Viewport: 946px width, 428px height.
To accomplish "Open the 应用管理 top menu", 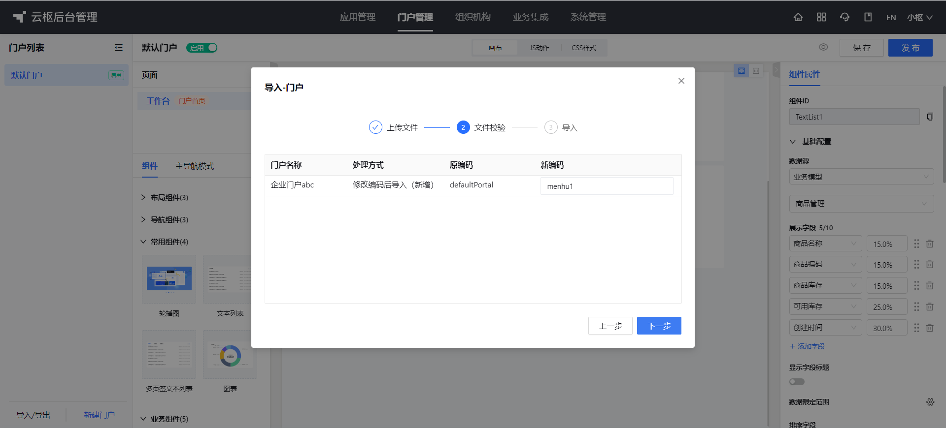I will [x=358, y=17].
